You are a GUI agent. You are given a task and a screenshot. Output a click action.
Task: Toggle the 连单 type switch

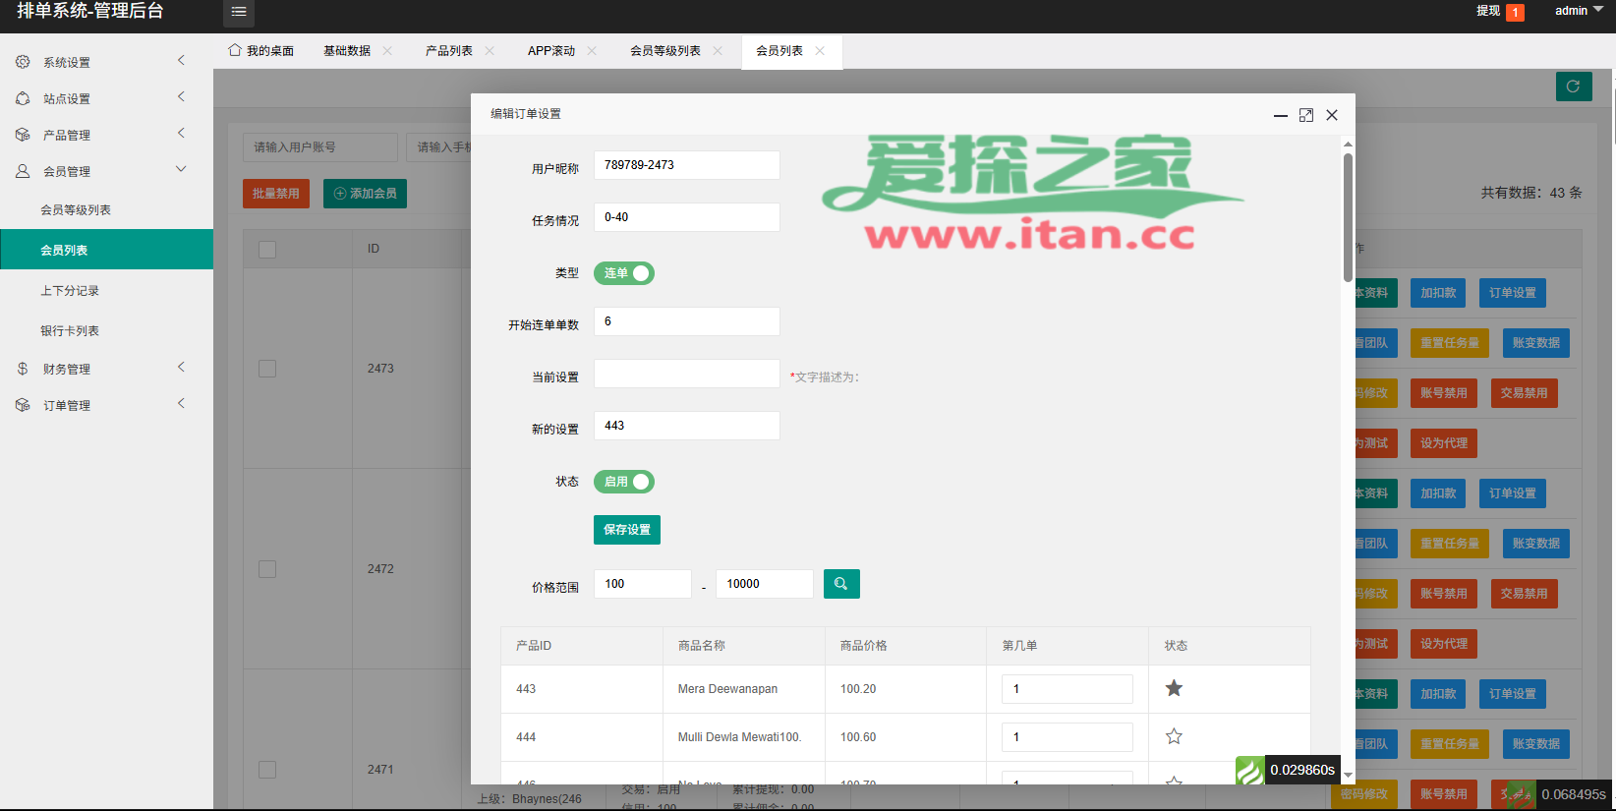point(624,273)
